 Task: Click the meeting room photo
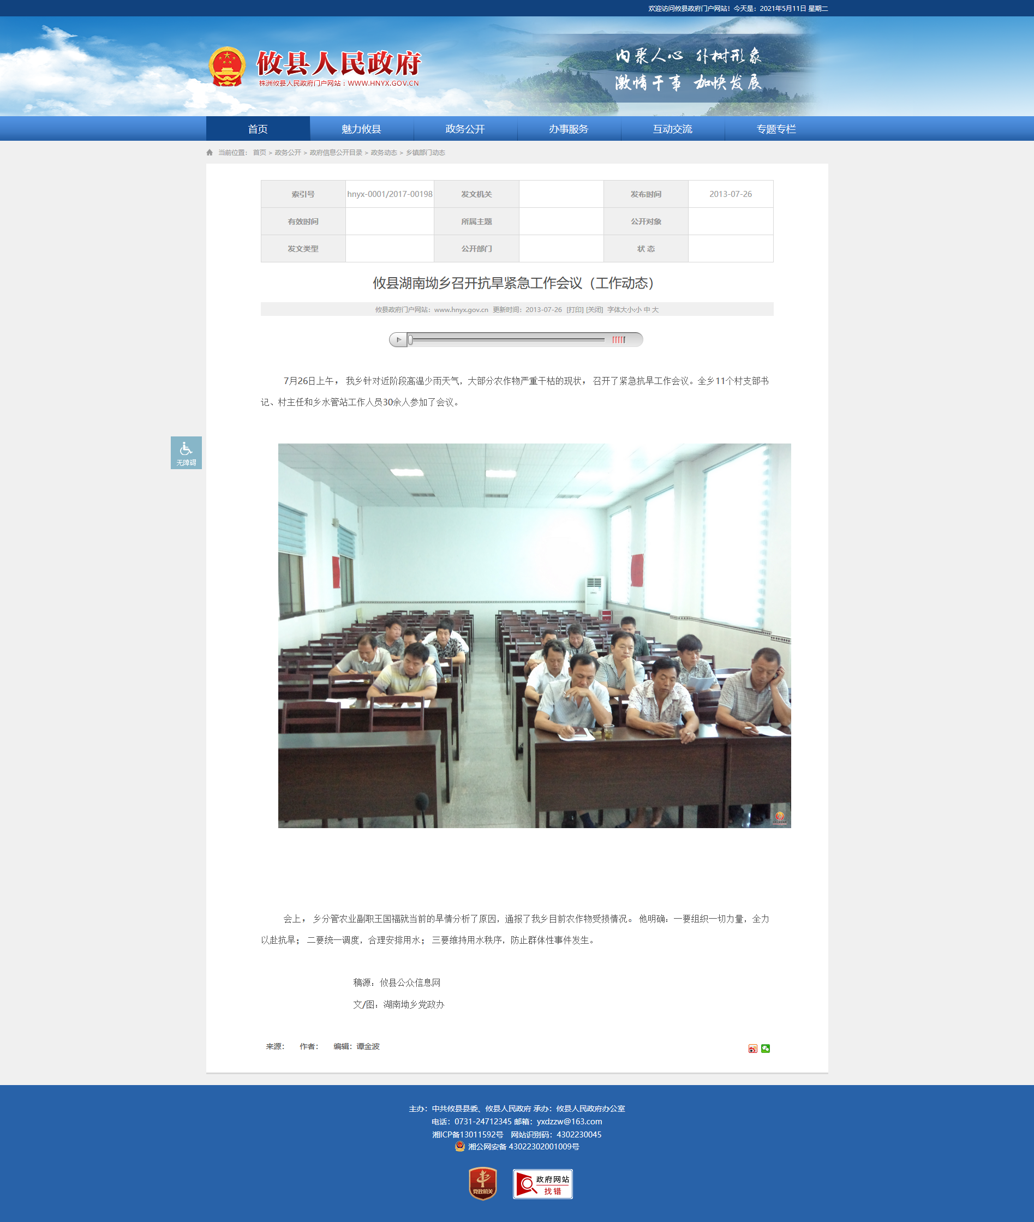pos(534,636)
